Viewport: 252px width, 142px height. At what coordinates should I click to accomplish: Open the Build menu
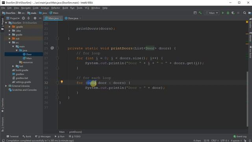pyautogui.click(x=65, y=8)
